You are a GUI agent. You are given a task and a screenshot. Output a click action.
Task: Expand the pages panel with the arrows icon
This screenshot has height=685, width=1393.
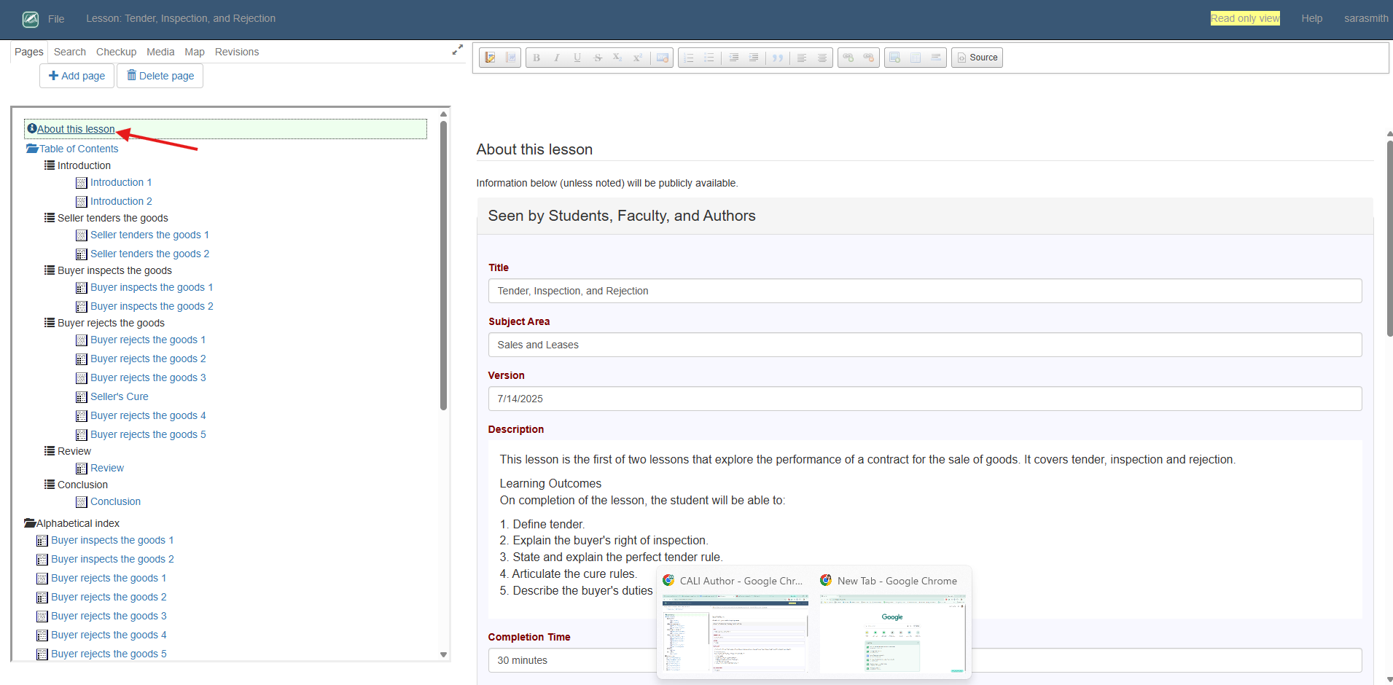(457, 50)
